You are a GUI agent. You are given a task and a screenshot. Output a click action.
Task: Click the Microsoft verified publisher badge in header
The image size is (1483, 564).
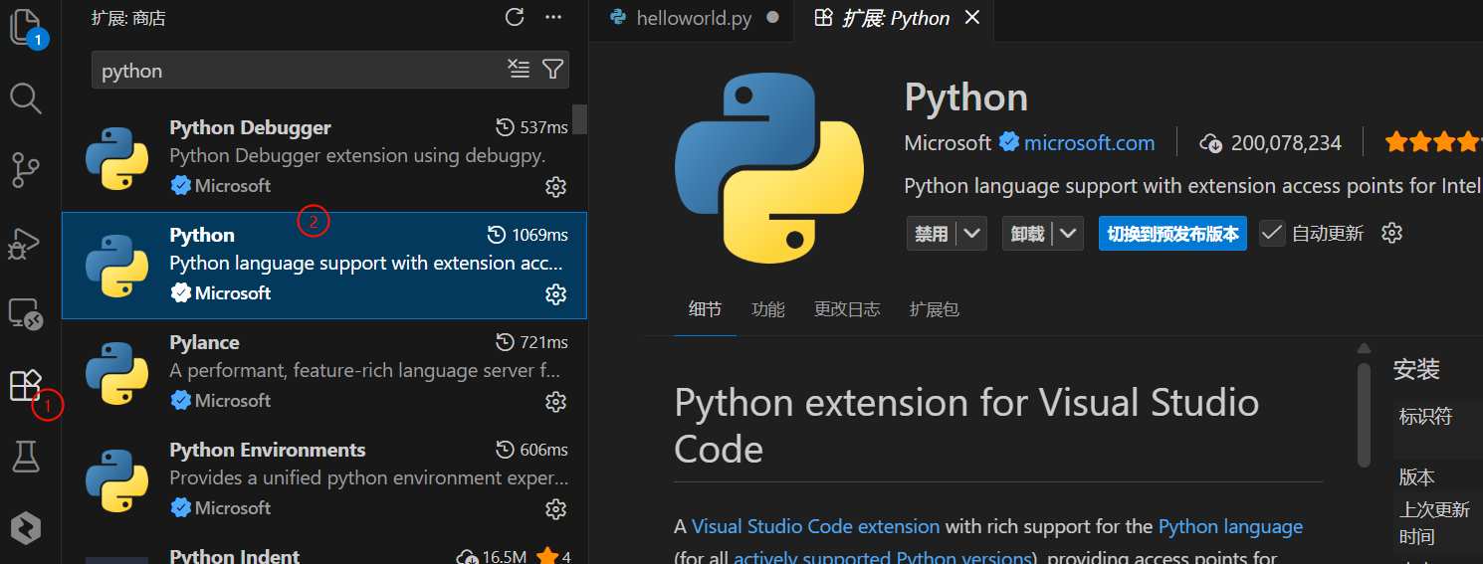pos(1009,142)
